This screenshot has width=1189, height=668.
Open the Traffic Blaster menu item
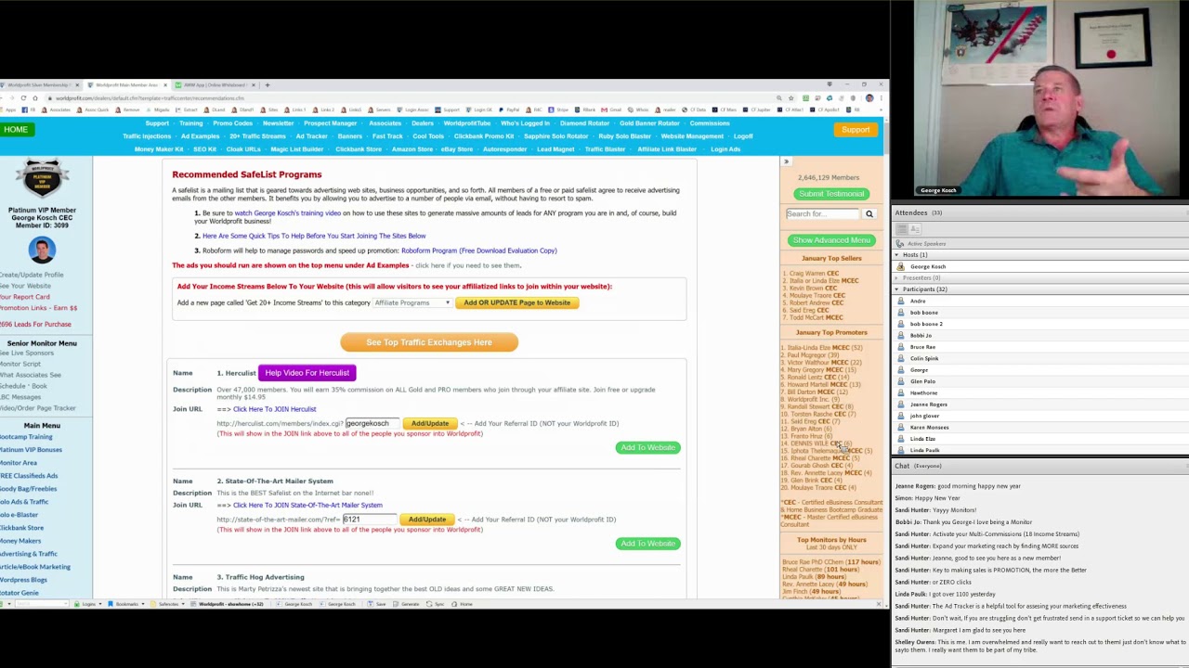(605, 149)
